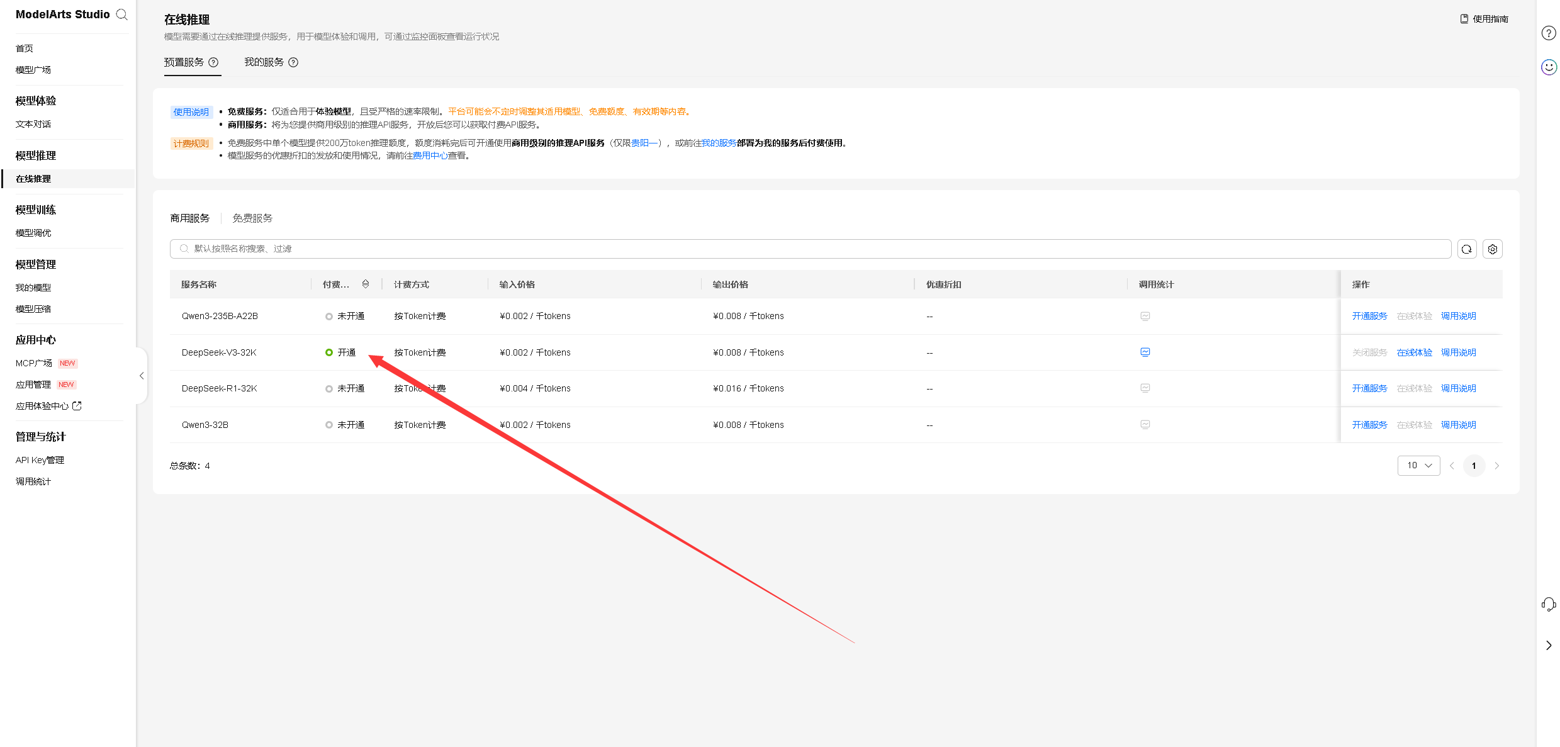Click 开通服务 for Qwen3-235B-A22B

click(1369, 316)
